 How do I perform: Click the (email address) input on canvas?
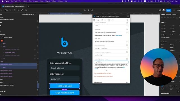pyautogui.click(x=65, y=68)
